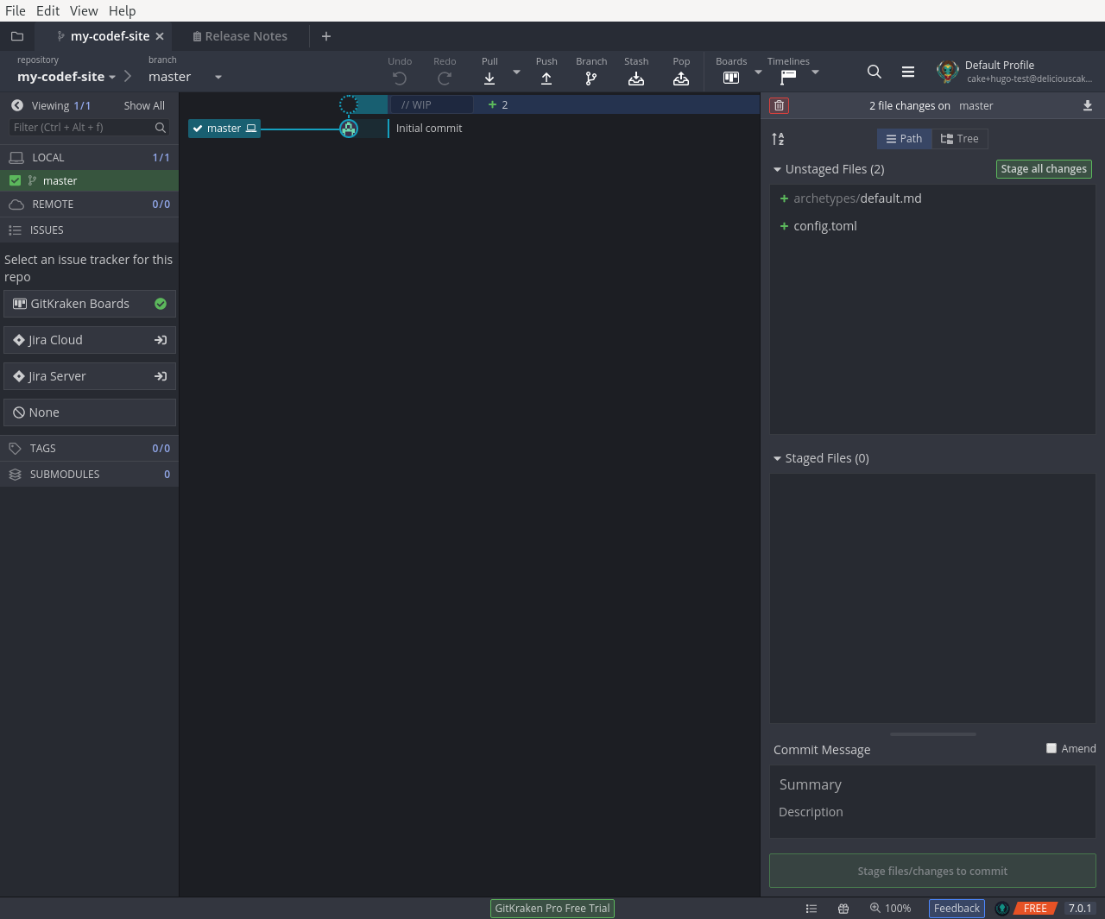Close the my-codef-site tab
1105x919 pixels.
point(160,36)
